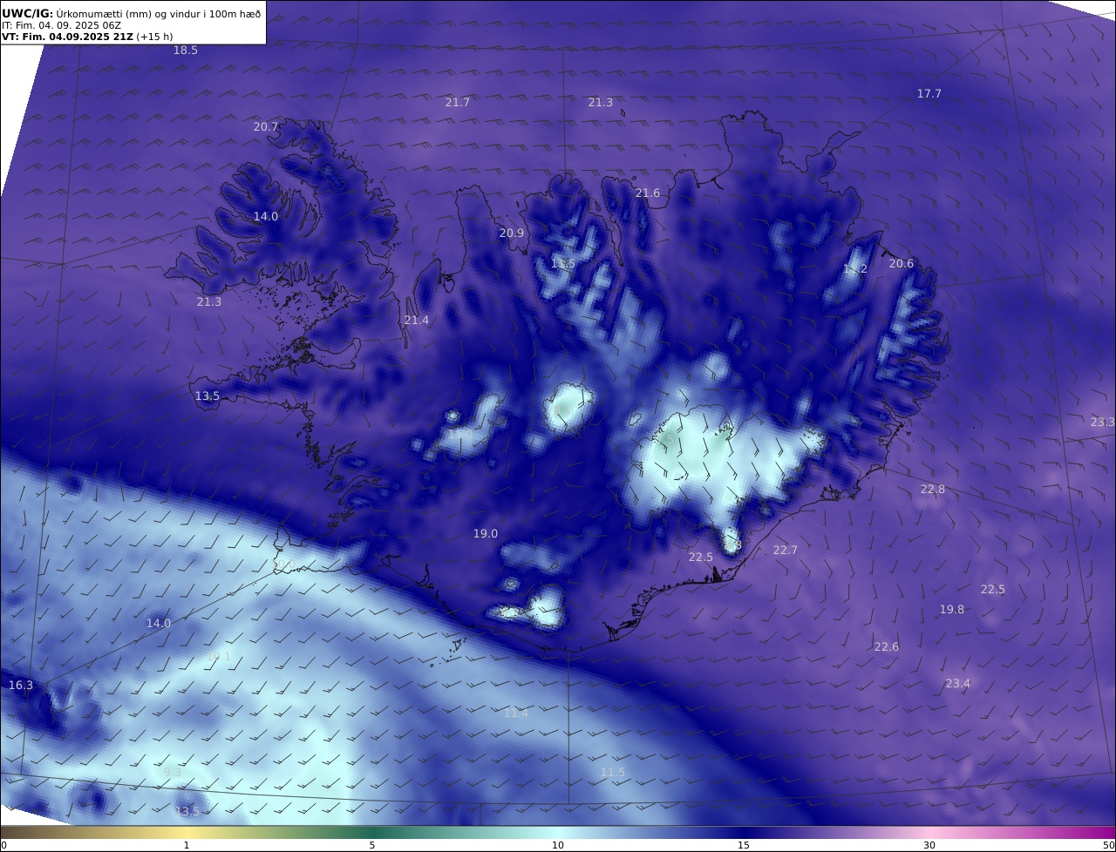The width and height of the screenshot is (1116, 852).
Task: Click the VT valid-time line showing +15 h
Action: 87,37
